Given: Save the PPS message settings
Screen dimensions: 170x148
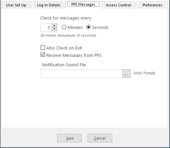Looking at the screenshot, I should (x=69, y=138).
